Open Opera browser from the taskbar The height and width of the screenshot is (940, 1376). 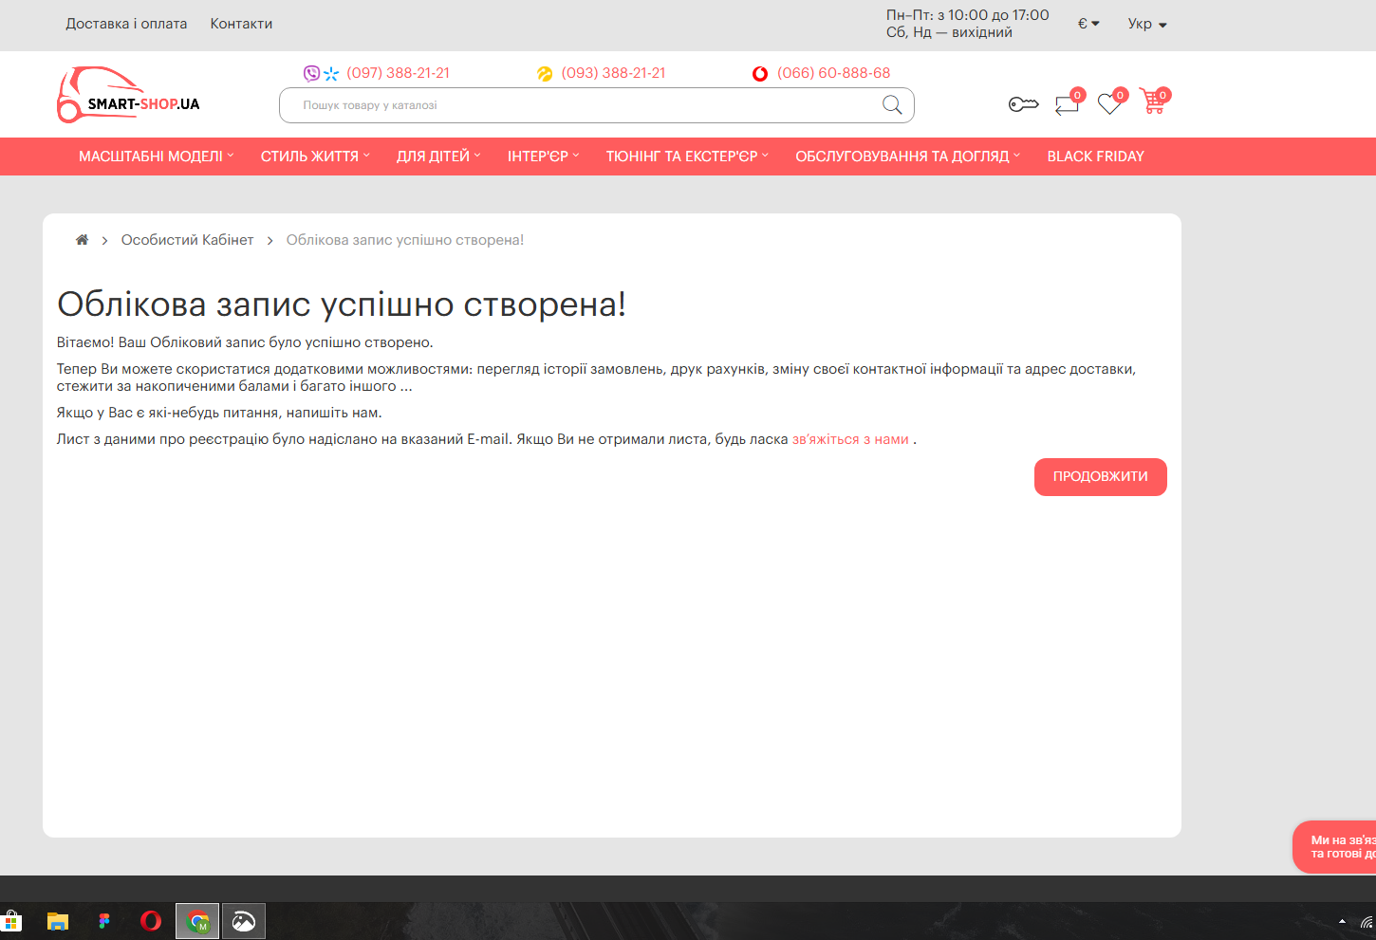[x=151, y=921]
